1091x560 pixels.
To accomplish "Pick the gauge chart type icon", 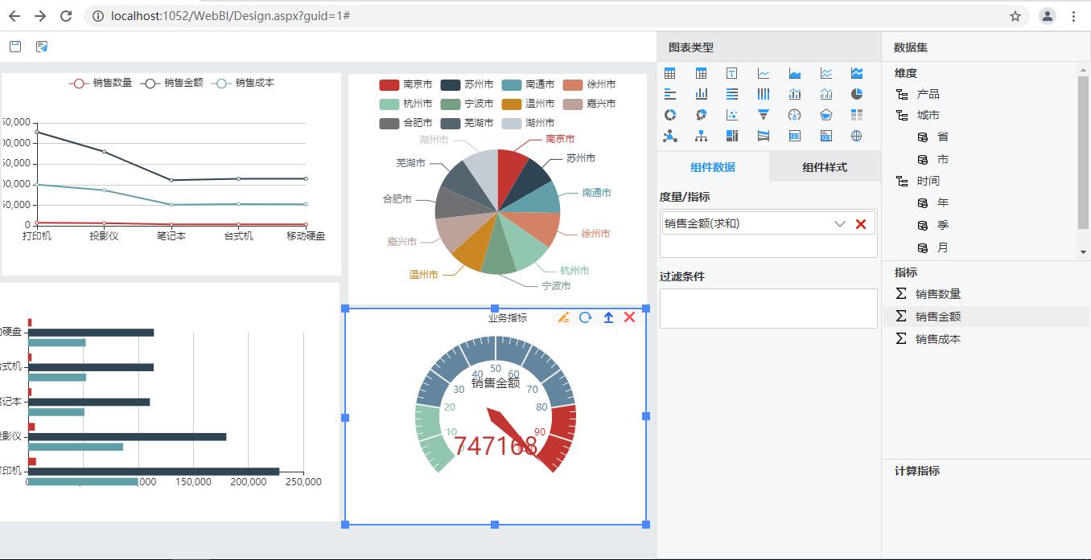I will (795, 115).
